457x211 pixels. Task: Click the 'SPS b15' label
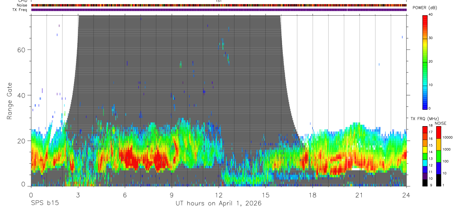[45, 203]
